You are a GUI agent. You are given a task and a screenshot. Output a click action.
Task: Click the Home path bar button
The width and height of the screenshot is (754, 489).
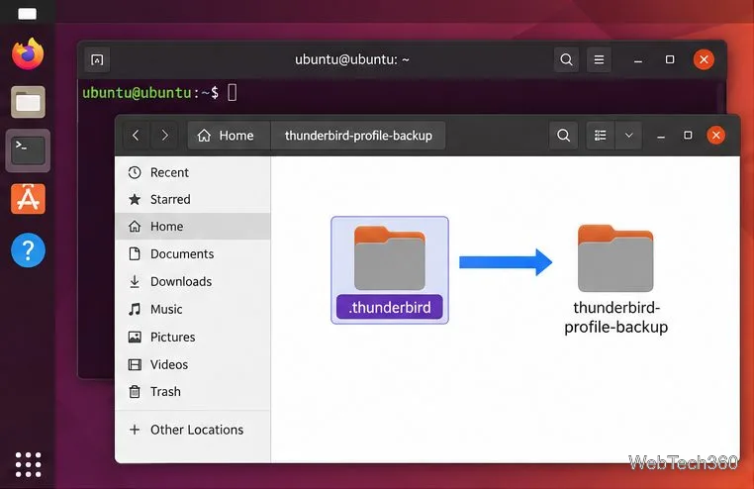click(x=229, y=136)
